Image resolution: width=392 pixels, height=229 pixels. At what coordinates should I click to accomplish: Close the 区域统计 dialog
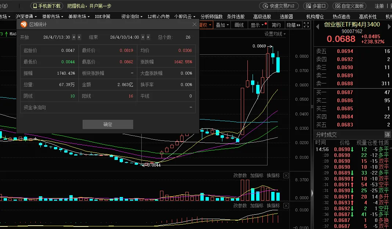click(x=195, y=24)
